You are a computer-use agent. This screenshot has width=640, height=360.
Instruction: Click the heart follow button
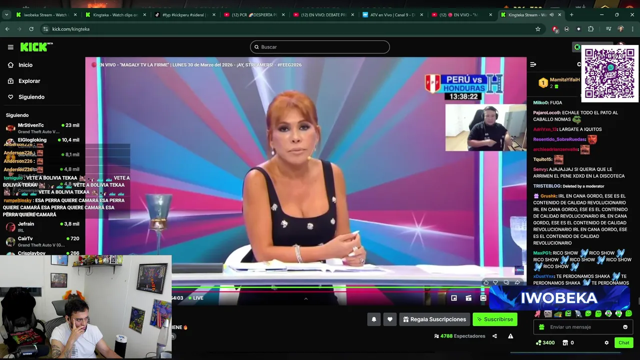click(390, 319)
